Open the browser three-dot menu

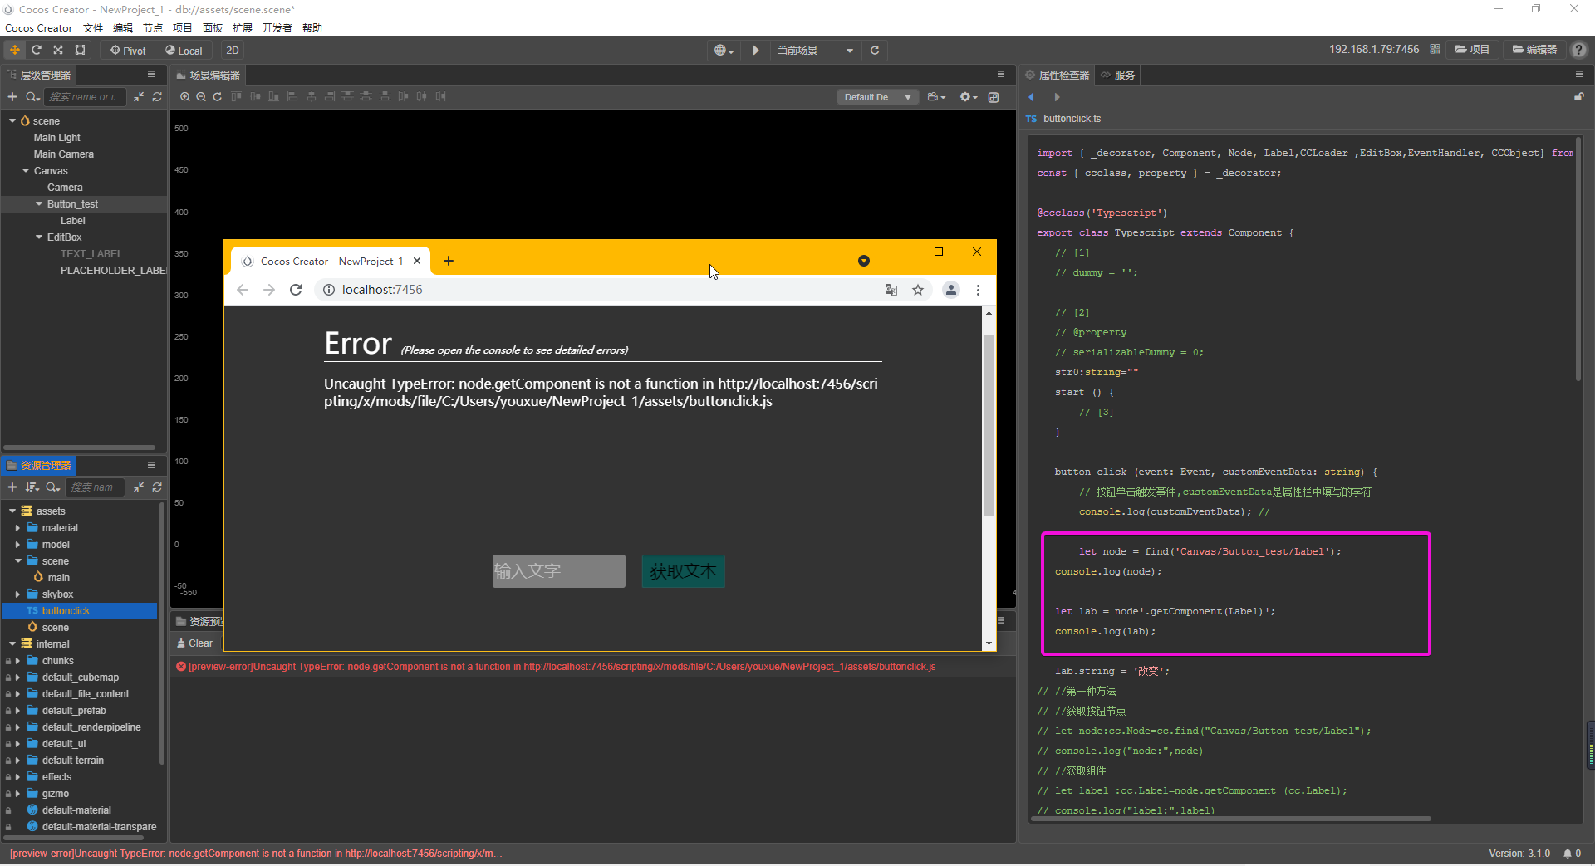pos(978,290)
